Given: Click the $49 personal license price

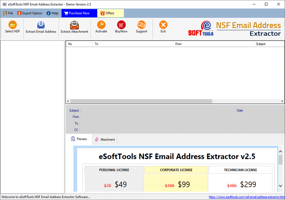Looking at the screenshot, I should pos(121,184).
